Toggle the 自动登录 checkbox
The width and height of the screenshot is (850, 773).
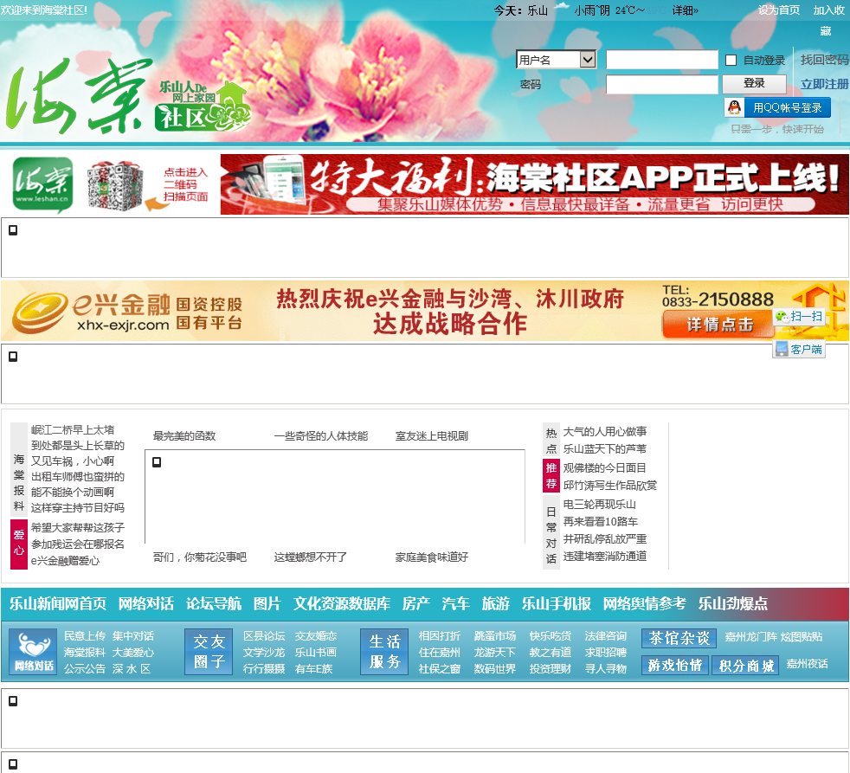tap(731, 61)
